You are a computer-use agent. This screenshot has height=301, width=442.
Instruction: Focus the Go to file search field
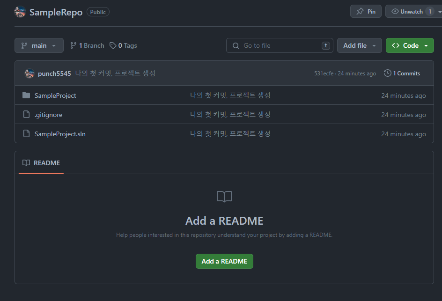(280, 45)
